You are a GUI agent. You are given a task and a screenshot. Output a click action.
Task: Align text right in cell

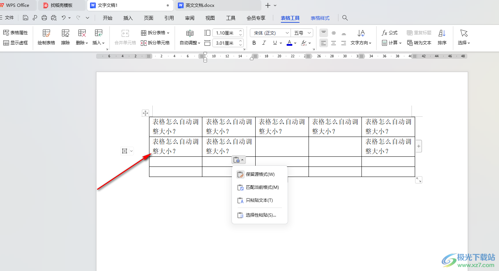point(344,43)
